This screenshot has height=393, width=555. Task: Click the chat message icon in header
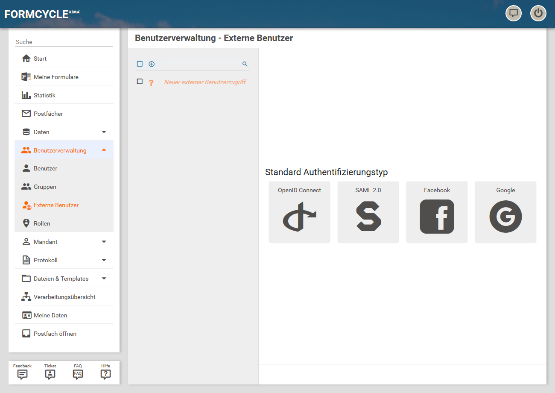click(514, 13)
